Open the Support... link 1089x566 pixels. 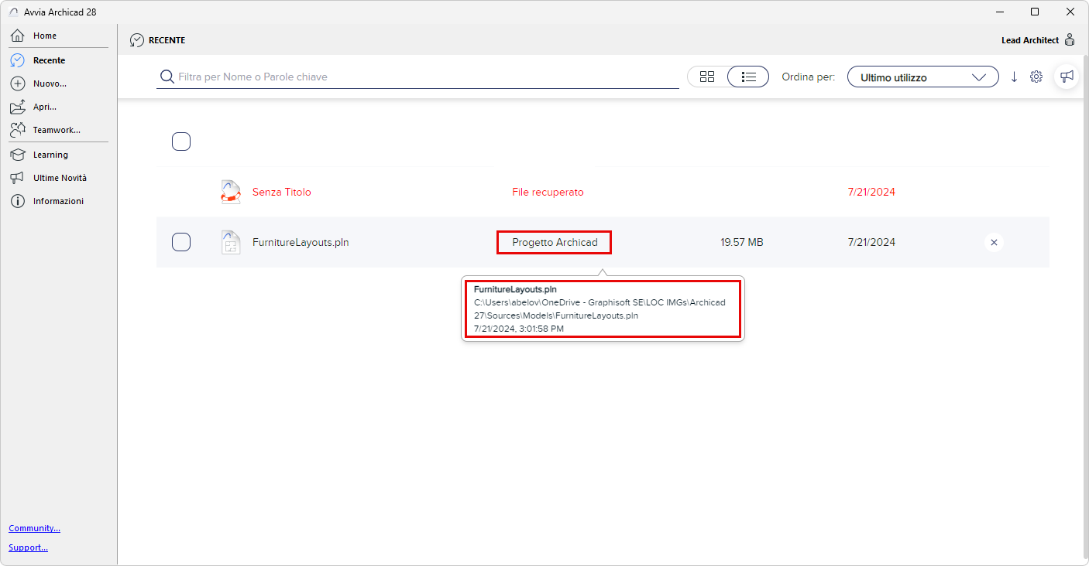point(28,547)
